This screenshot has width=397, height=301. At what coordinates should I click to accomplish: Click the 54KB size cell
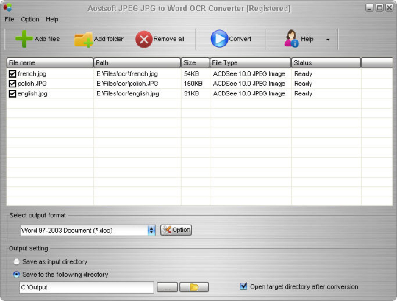tap(191, 74)
